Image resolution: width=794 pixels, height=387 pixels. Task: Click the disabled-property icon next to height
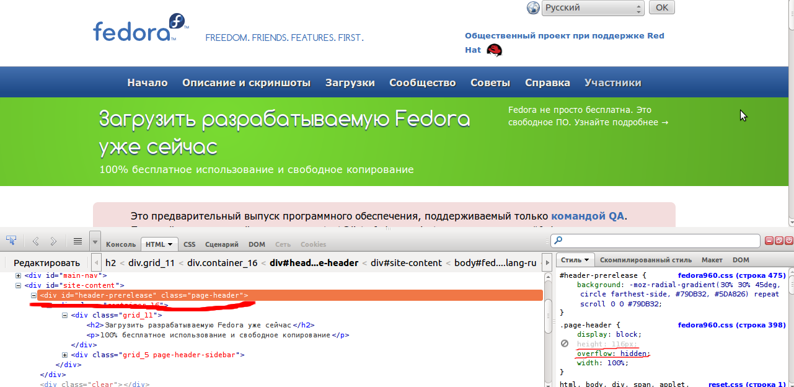click(564, 344)
